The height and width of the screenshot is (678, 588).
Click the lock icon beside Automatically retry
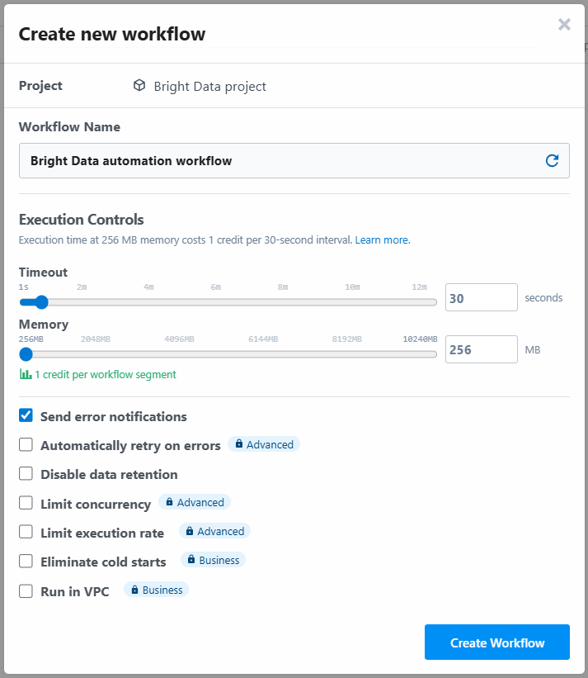(x=238, y=444)
